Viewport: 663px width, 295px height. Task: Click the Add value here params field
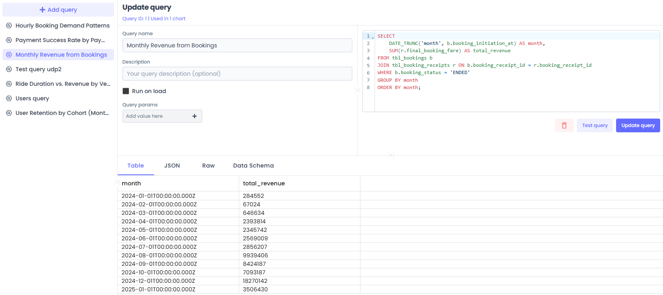pos(162,116)
